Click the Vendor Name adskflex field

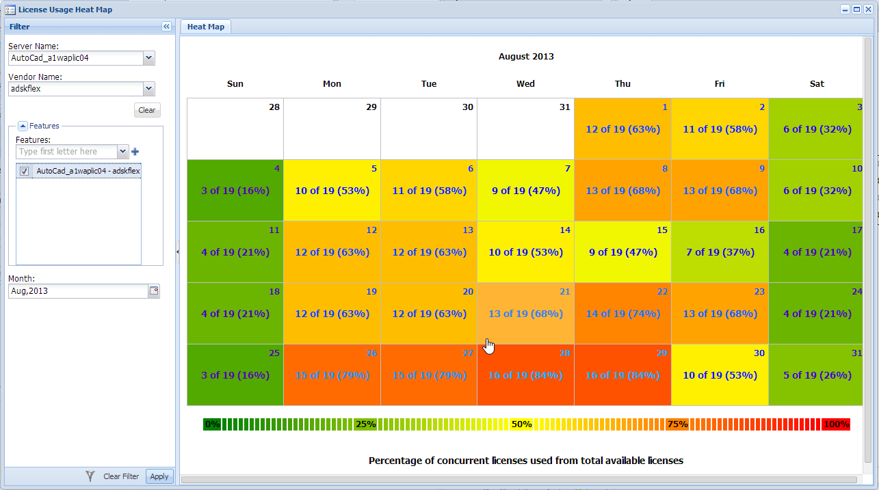point(76,89)
